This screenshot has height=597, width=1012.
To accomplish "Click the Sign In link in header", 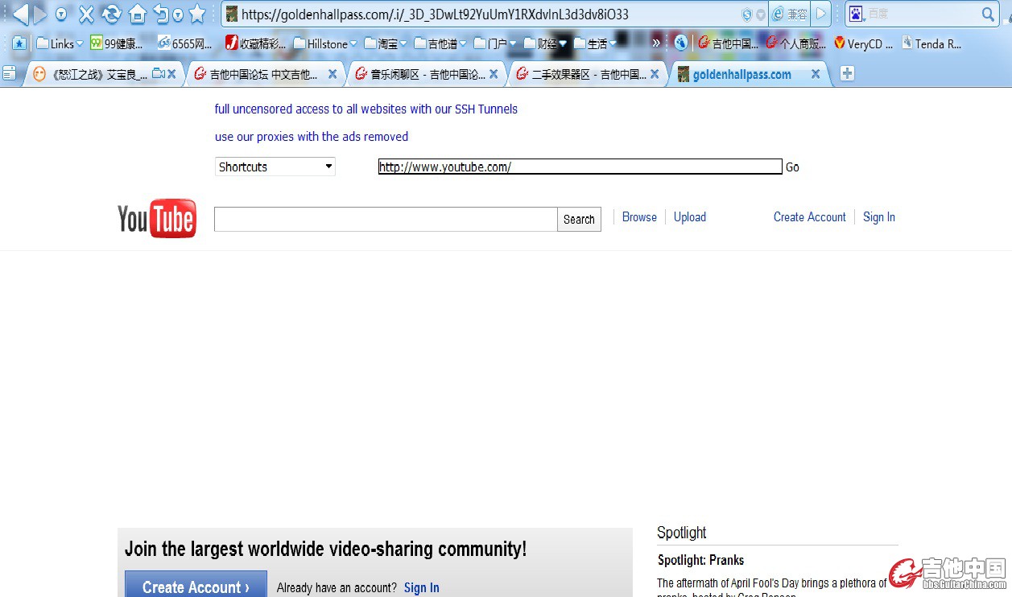I will (x=879, y=217).
